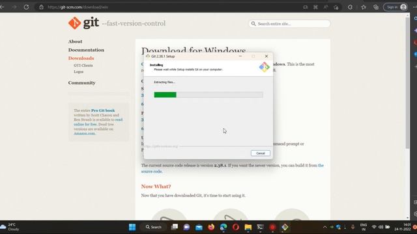Open the GUI Clients sub-link
The image size is (417, 234).
(x=83, y=65)
